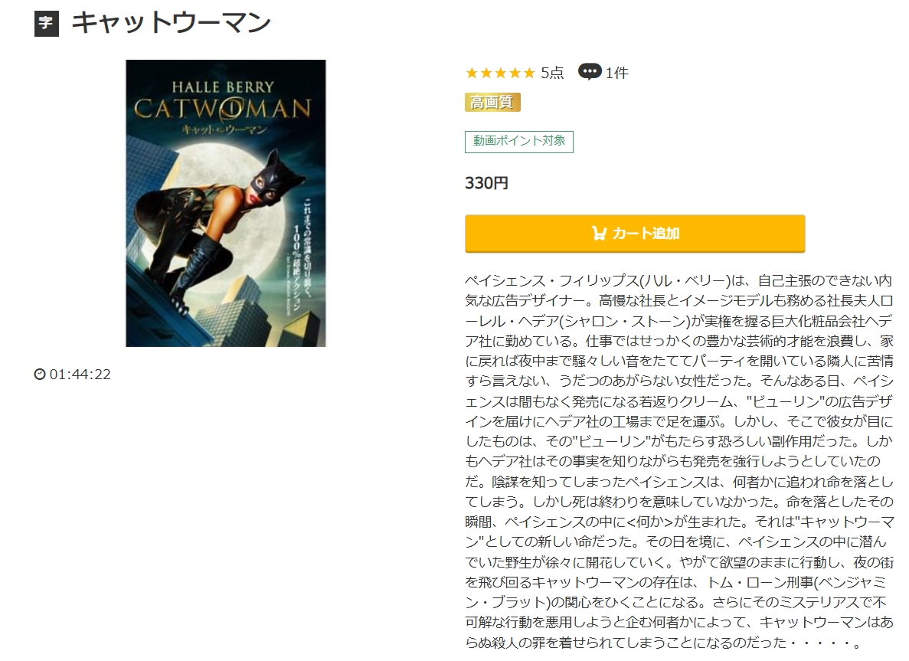Click the 1件 review count link
909x661 pixels.
coord(616,73)
